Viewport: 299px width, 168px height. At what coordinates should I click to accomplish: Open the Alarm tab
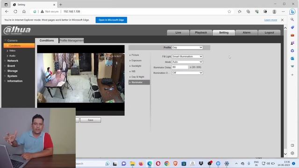pyautogui.click(x=246, y=33)
